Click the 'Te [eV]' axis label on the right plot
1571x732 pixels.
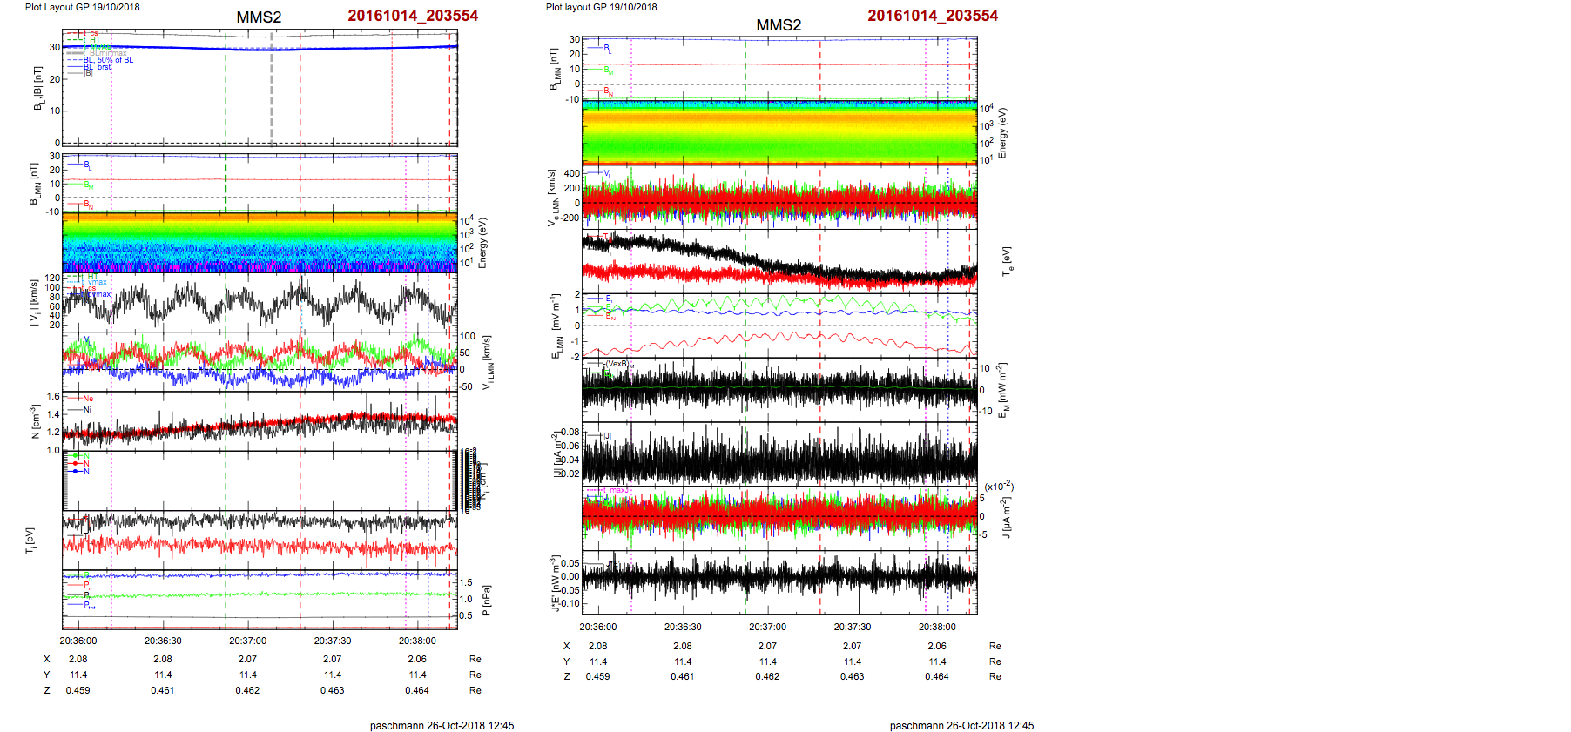1008,260
